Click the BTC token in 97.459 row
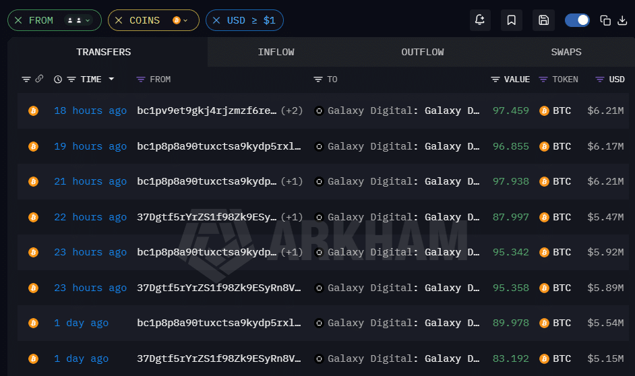This screenshot has width=635, height=376. pos(555,111)
